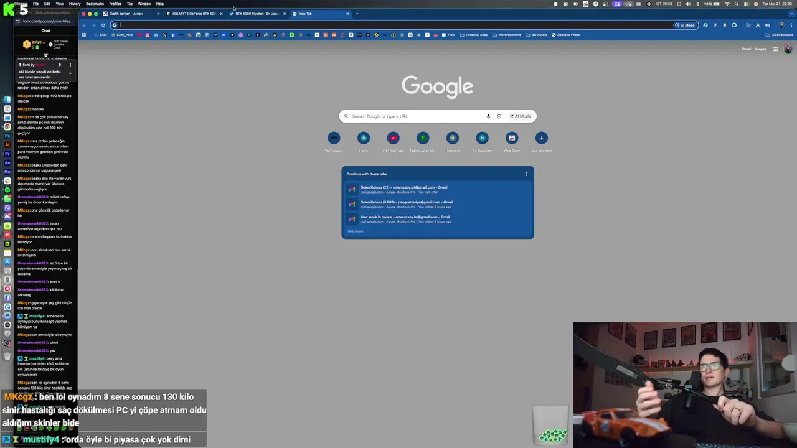Open Gelen Kutusu (22) omerozsoy Gmail entry
Image resolution: width=797 pixels, height=448 pixels.
tap(437, 189)
